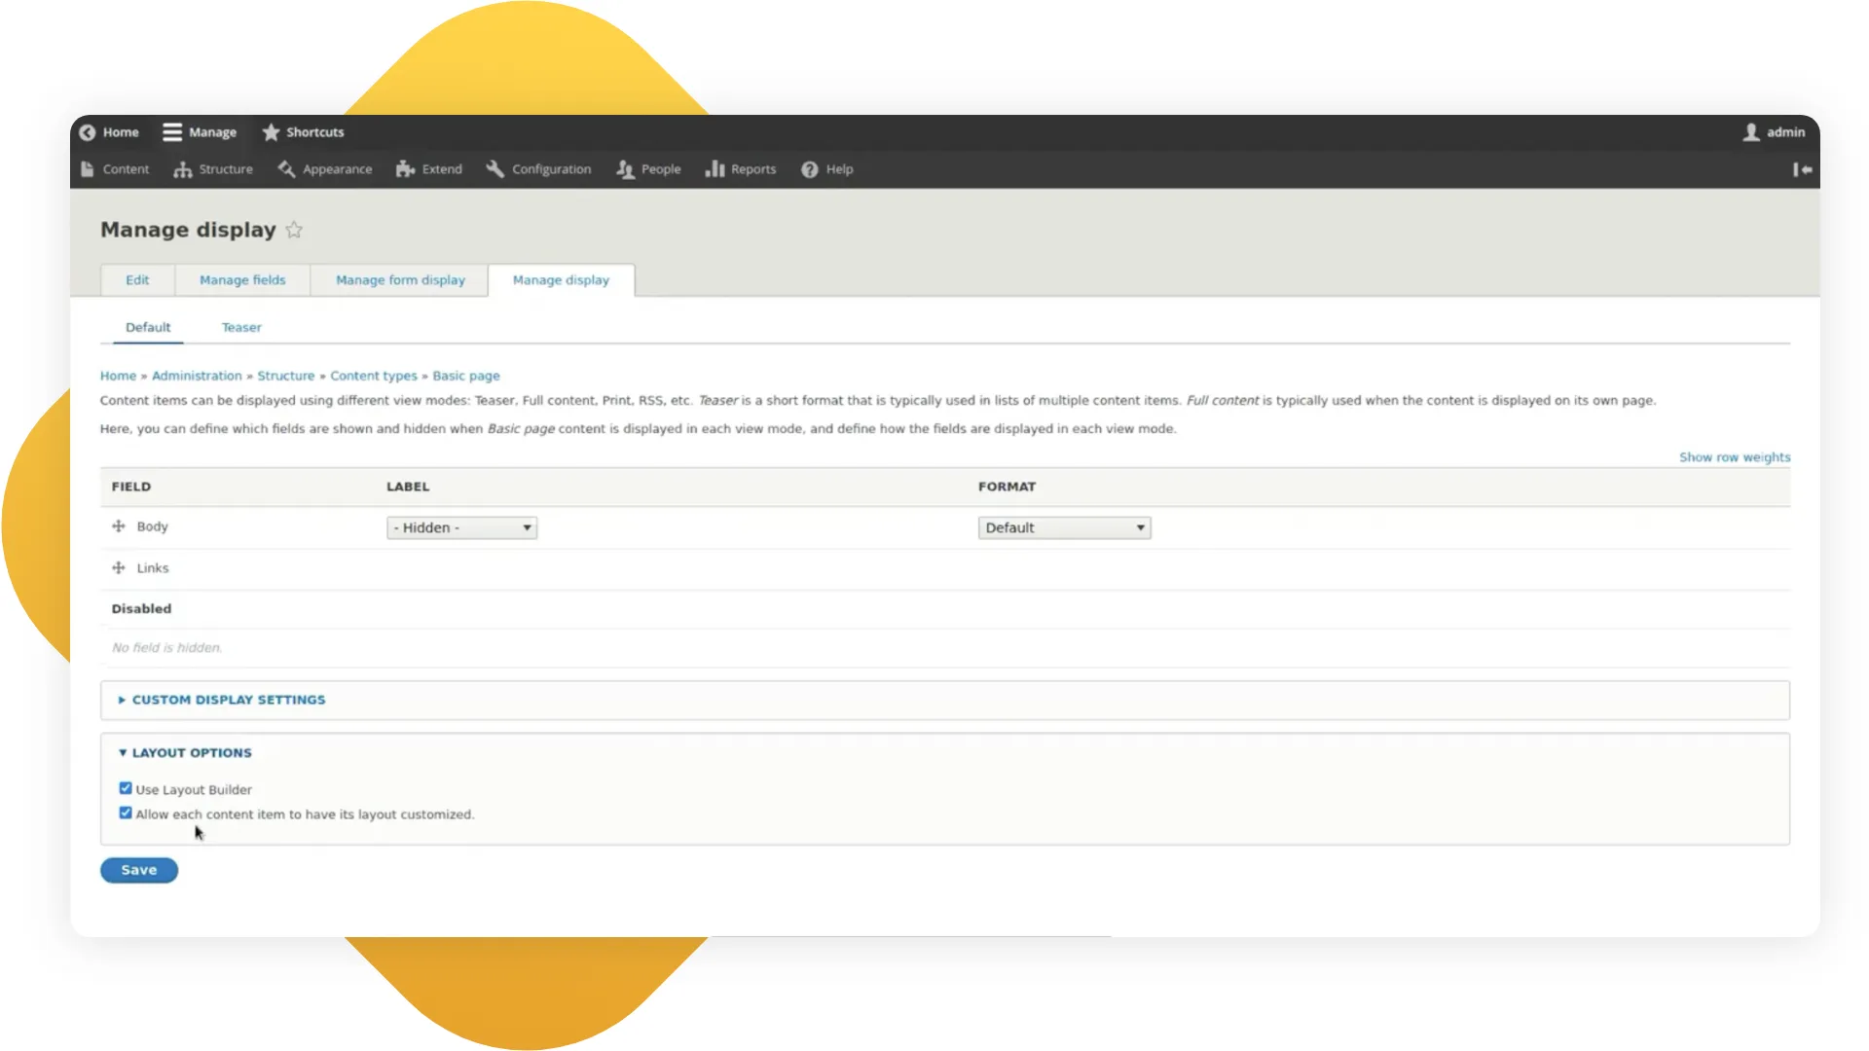
Task: Click the Extend puzzle-piece icon
Action: [405, 169]
